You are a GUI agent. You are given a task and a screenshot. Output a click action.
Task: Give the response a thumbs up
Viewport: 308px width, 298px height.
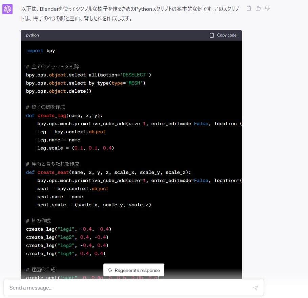pyautogui.click(x=258, y=8)
